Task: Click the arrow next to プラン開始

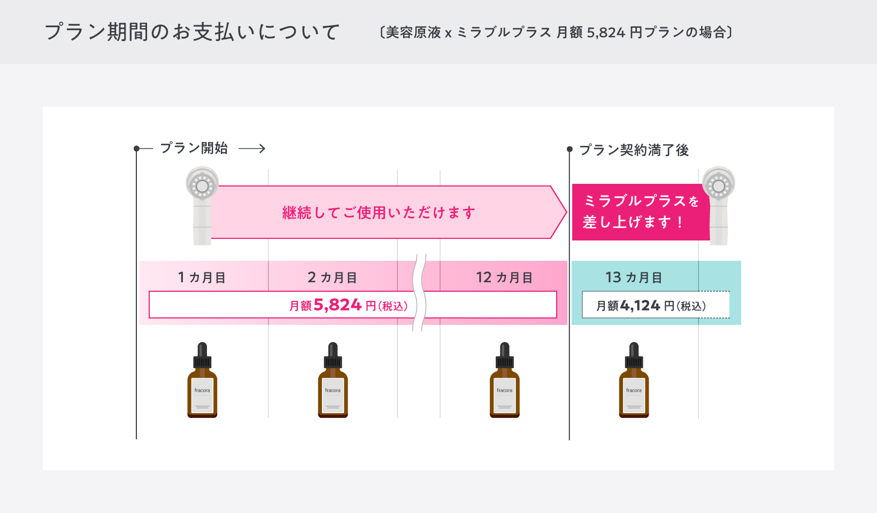Action: tap(252, 149)
